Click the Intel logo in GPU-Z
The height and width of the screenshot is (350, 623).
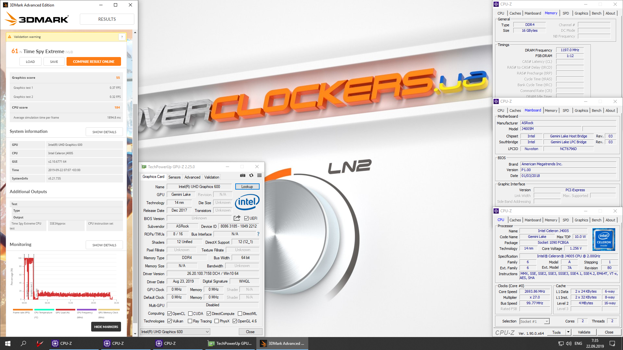pyautogui.click(x=247, y=202)
